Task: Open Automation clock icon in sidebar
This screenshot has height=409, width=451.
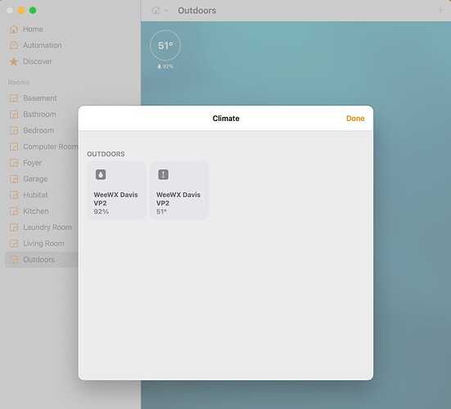Action: coord(14,45)
